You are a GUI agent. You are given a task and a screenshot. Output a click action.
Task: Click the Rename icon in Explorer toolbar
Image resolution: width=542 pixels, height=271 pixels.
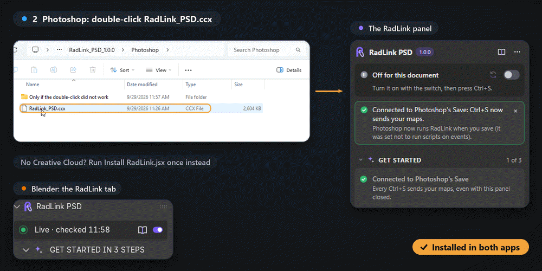pyautogui.click(x=54, y=70)
